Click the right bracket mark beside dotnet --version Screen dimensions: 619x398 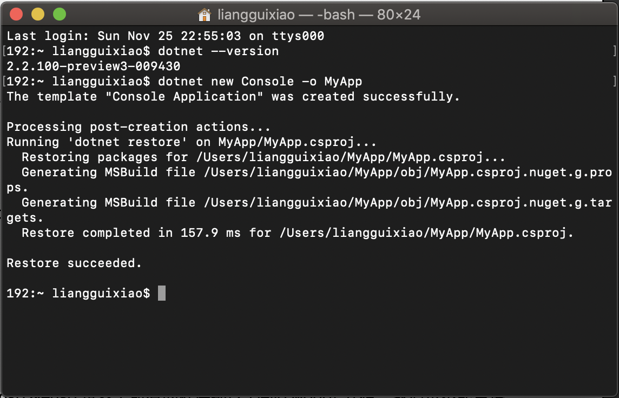tap(614, 51)
